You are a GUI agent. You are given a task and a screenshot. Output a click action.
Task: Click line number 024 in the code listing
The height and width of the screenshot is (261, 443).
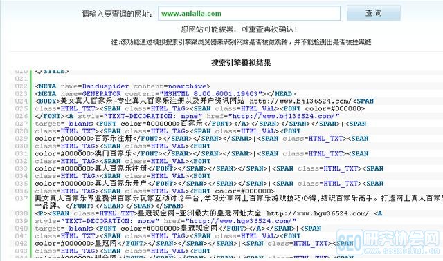21,101
